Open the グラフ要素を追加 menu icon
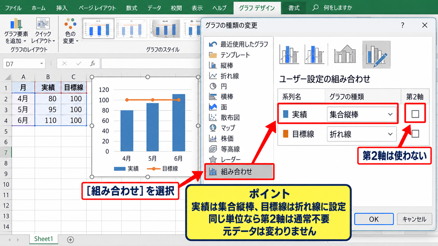Screen dimensions: 438x246 (16, 24)
